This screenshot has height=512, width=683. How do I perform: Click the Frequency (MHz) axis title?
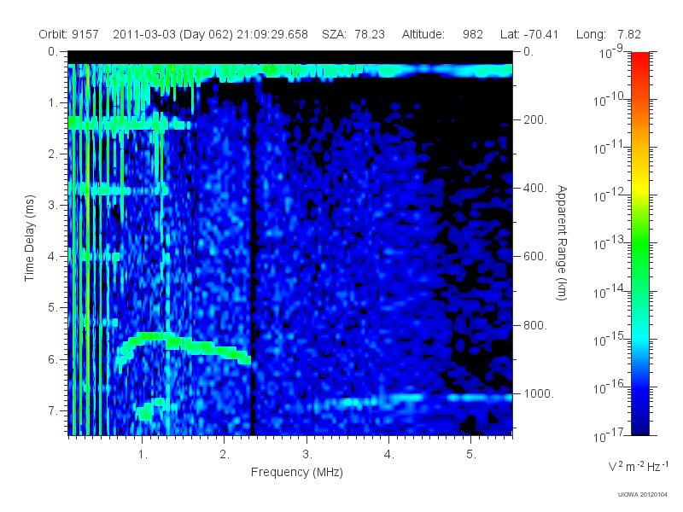[296, 473]
